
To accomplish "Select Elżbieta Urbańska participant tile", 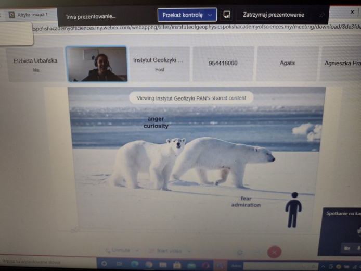I will (x=35, y=65).
